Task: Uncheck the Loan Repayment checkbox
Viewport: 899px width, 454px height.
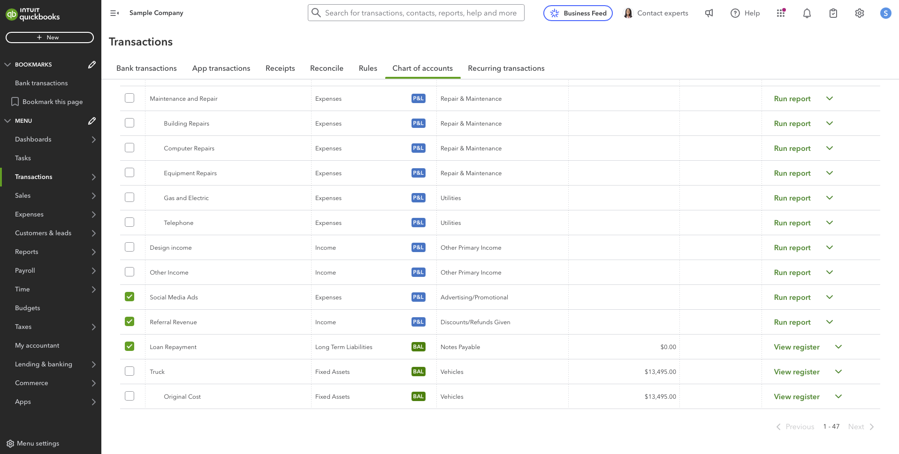Action: click(x=130, y=346)
